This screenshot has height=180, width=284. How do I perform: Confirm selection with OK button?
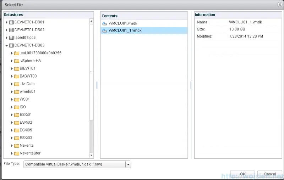click(242, 174)
